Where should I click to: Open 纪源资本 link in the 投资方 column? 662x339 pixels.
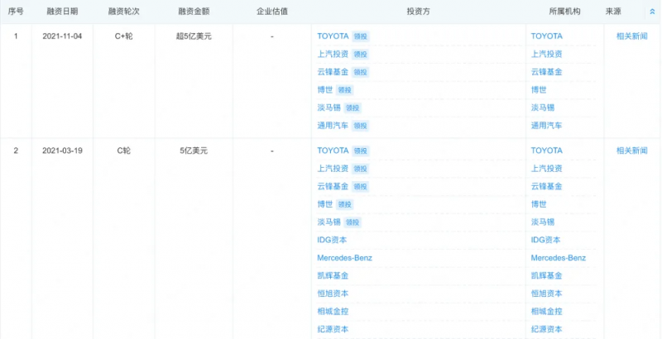click(x=333, y=330)
